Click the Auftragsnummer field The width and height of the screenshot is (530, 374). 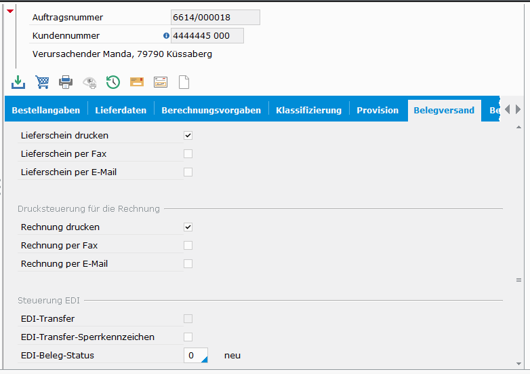click(215, 18)
